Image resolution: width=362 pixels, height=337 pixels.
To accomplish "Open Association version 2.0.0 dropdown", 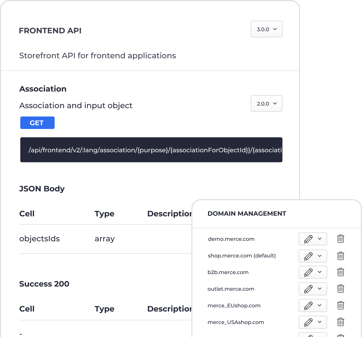I will 266,103.
